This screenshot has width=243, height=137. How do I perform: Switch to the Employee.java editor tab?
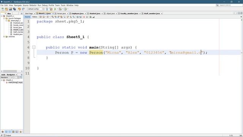[77, 14]
